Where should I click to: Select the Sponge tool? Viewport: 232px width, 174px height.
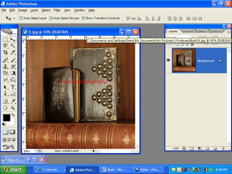tap(13, 79)
